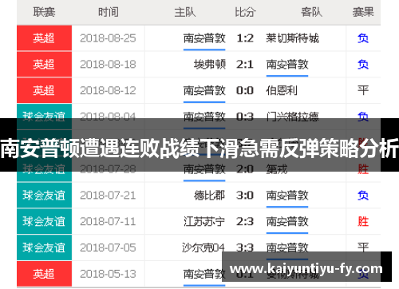Open home team 埃弗顿
The width and height of the screenshot is (399, 289).
[210, 65]
